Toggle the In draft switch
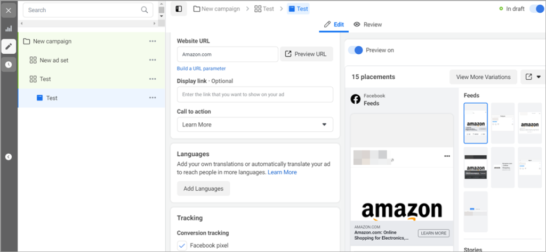Image resolution: width=546 pixels, height=252 pixels. [537, 9]
